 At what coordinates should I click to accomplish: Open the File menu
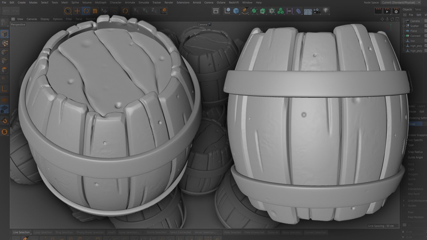pyautogui.click(x=4, y=2)
